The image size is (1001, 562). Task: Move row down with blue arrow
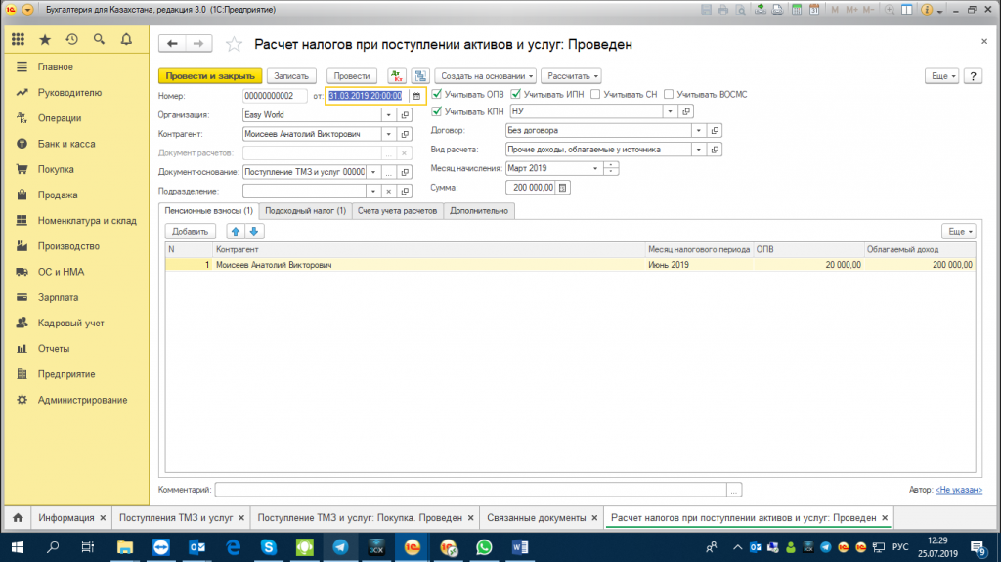coord(254,232)
